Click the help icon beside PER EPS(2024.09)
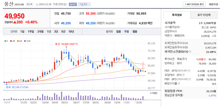This screenshot has width=221, height=107. pyautogui.click(x=189, y=71)
